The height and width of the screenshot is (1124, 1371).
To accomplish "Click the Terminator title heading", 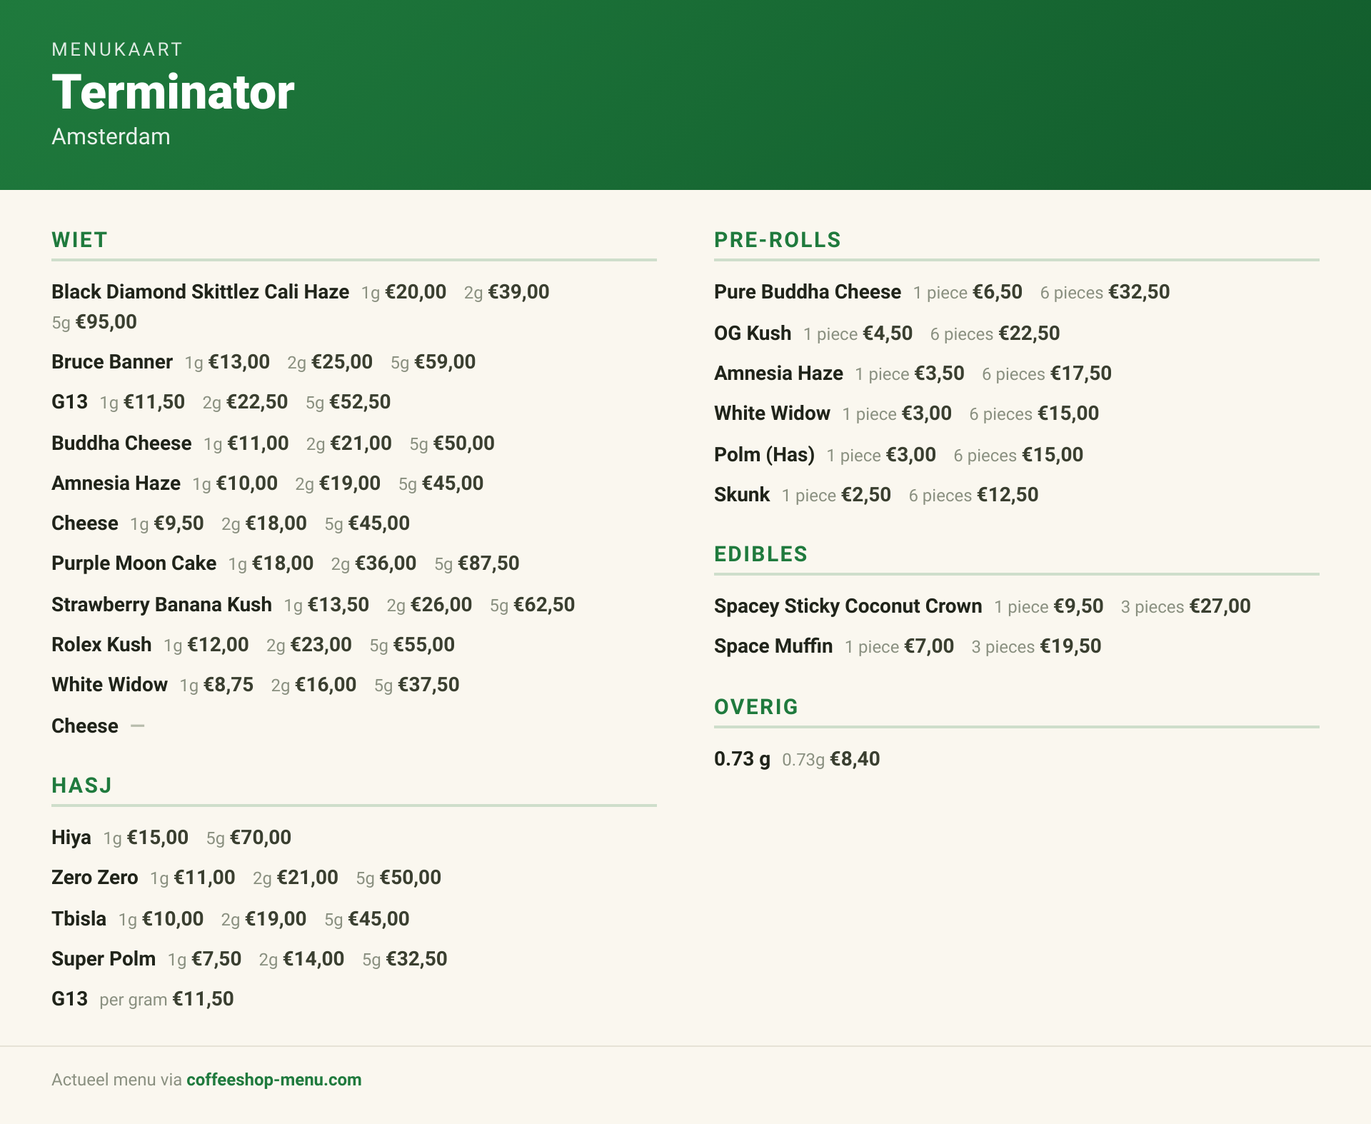I will 173,92.
